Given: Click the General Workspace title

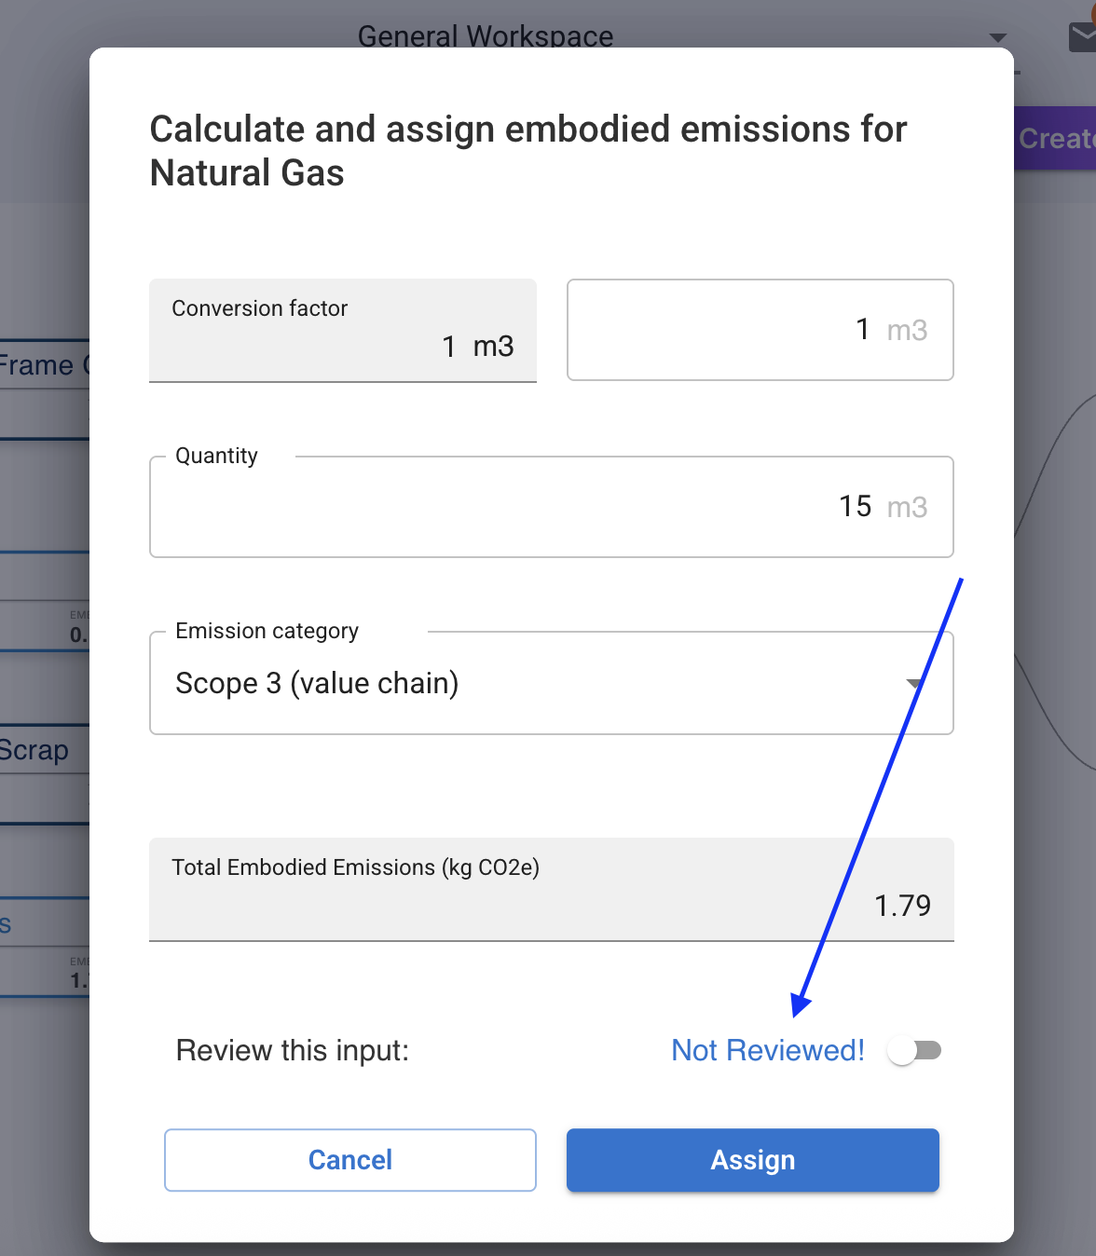Looking at the screenshot, I should 485,36.
